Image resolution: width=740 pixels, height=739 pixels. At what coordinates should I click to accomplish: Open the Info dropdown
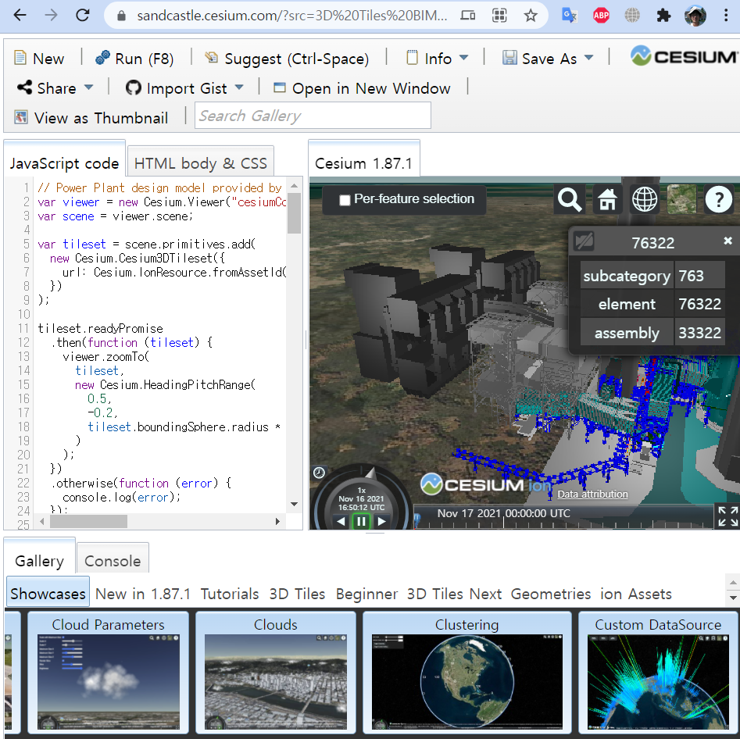437,59
